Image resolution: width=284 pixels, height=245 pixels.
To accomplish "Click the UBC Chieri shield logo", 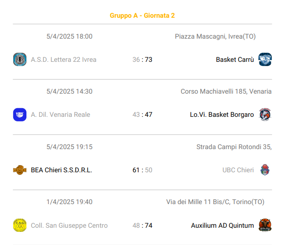I will pos(265,170).
